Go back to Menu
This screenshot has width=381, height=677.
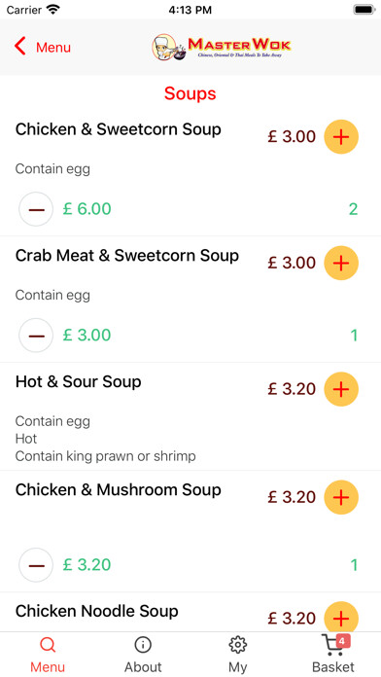pos(43,47)
